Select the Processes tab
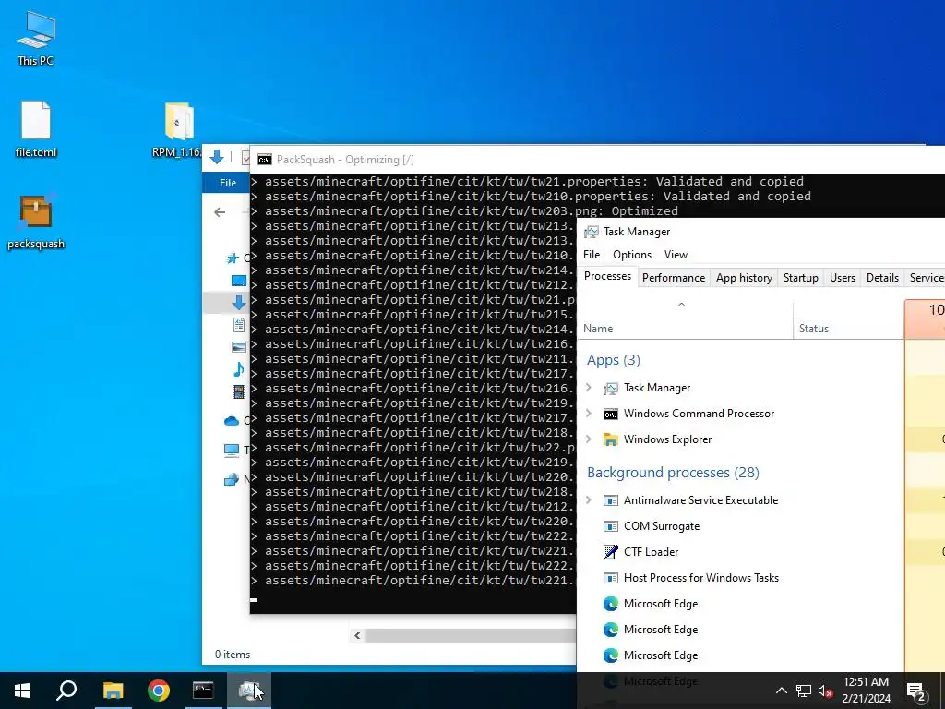The image size is (945, 709). click(607, 277)
